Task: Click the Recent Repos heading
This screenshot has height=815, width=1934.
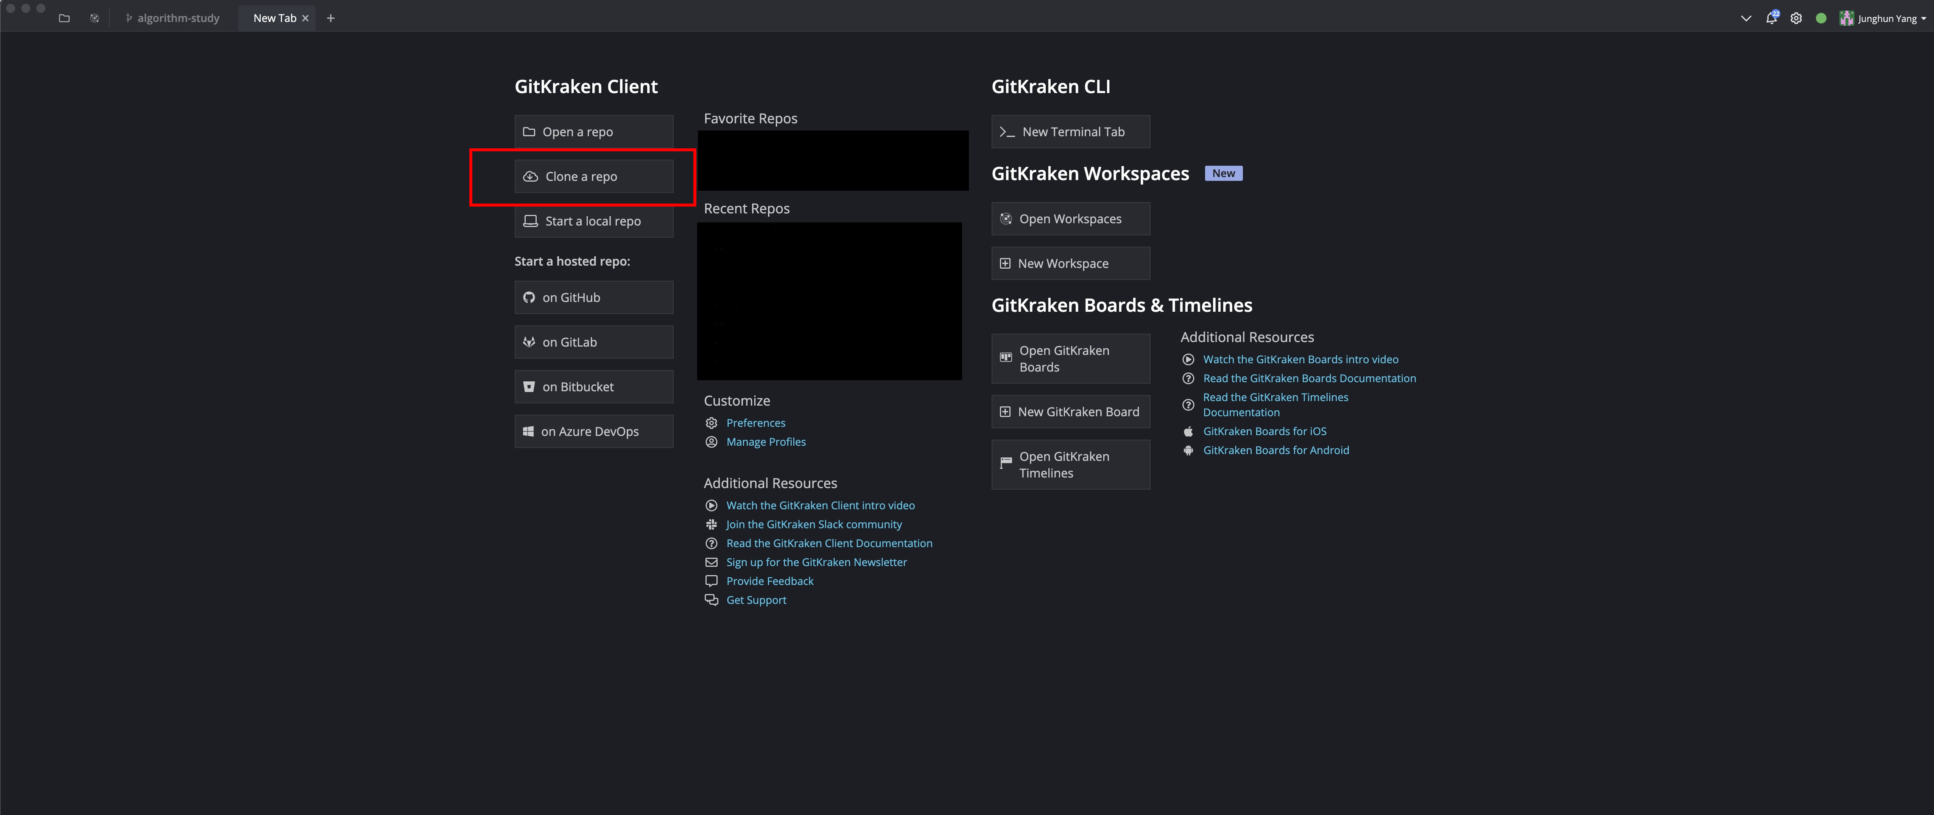Action: (746, 208)
